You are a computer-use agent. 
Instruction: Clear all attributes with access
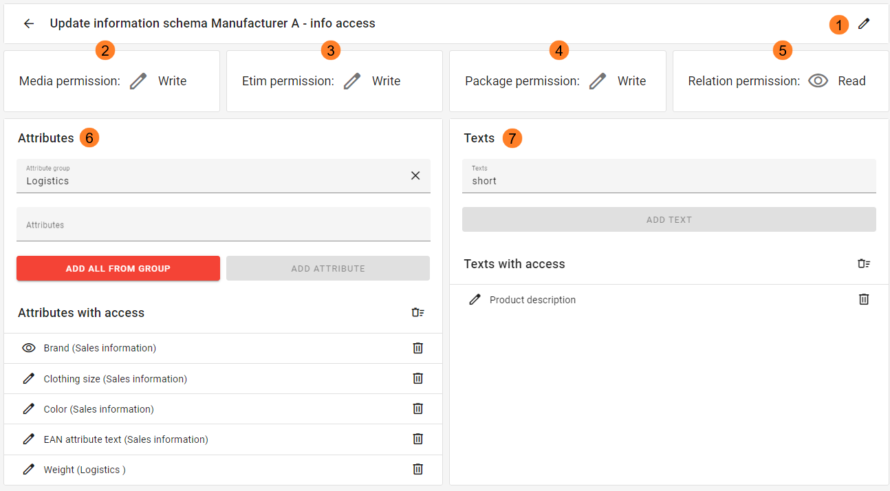click(x=418, y=313)
